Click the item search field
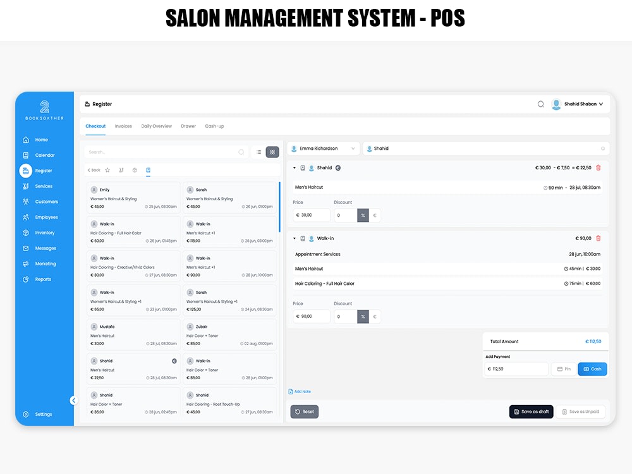 coord(166,152)
